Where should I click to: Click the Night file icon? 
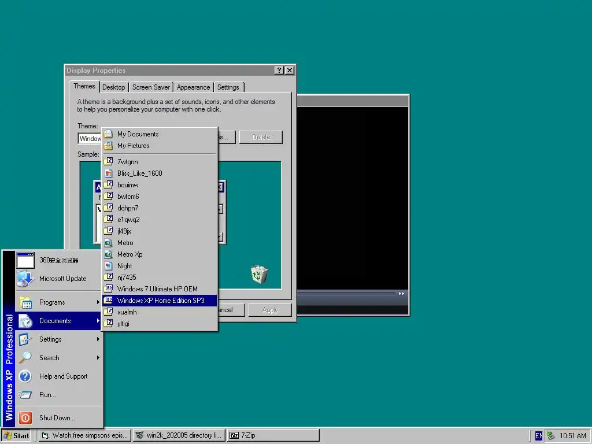click(108, 266)
